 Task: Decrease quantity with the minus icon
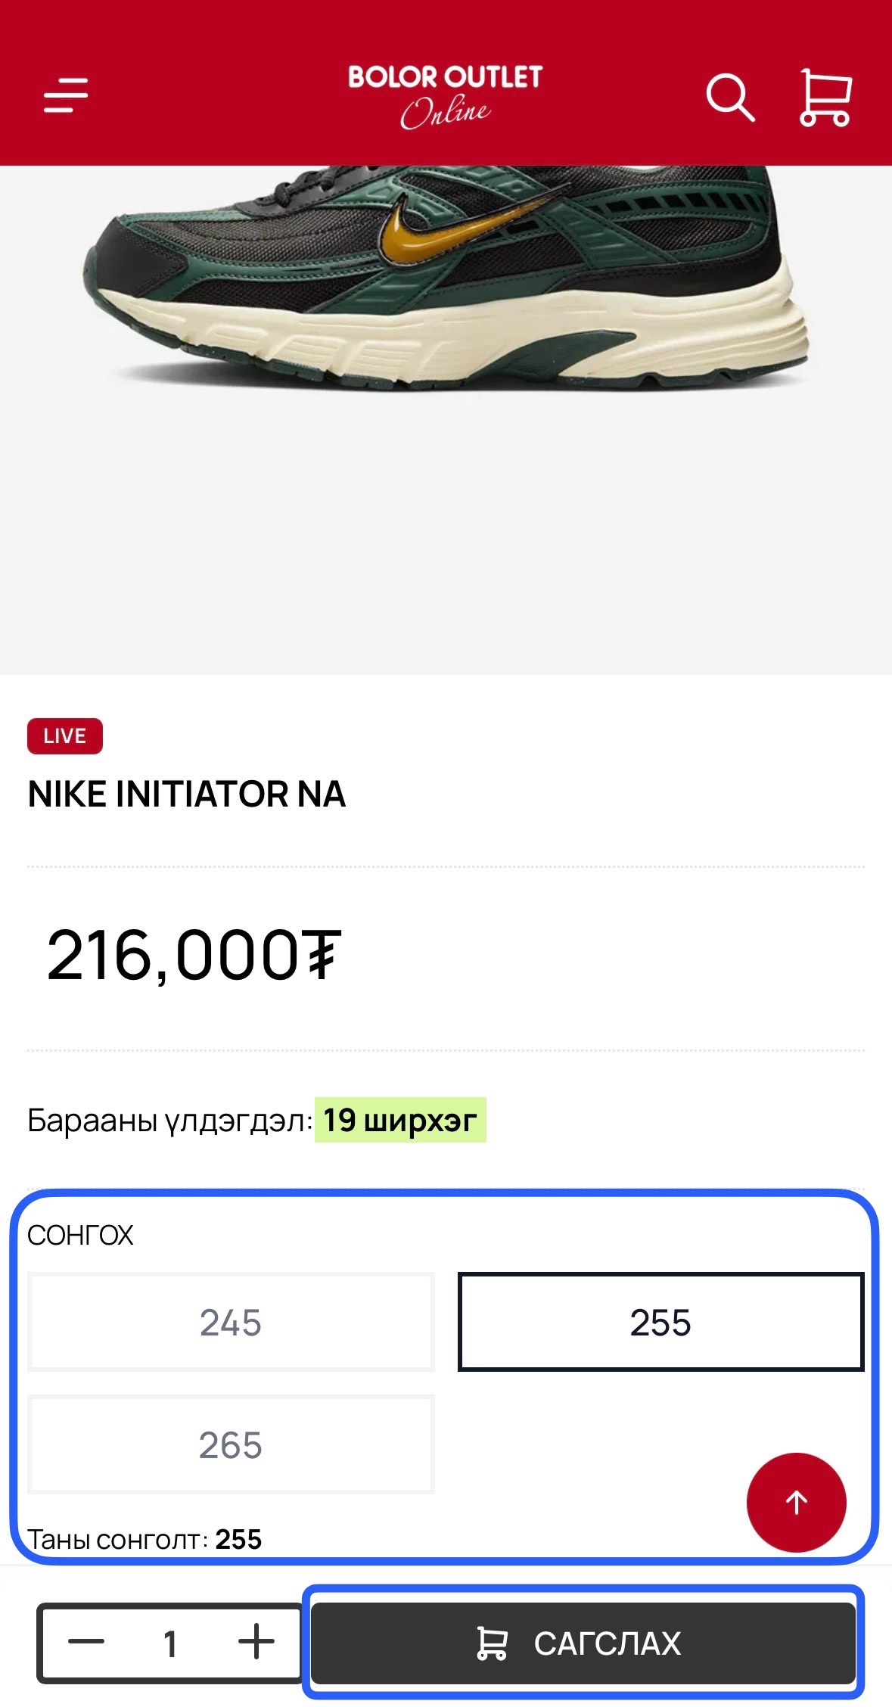pyautogui.click(x=86, y=1641)
